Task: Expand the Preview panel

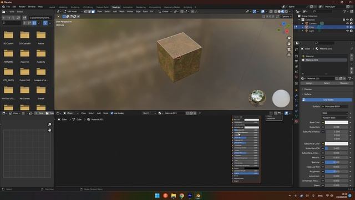Action: coord(307,89)
